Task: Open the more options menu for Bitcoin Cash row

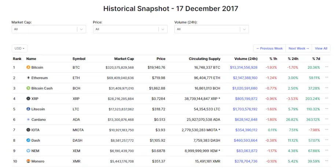Action: [327, 88]
